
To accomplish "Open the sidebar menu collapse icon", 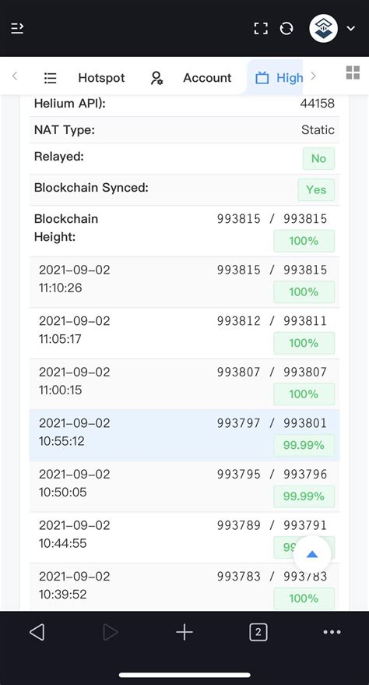I will coord(17,29).
